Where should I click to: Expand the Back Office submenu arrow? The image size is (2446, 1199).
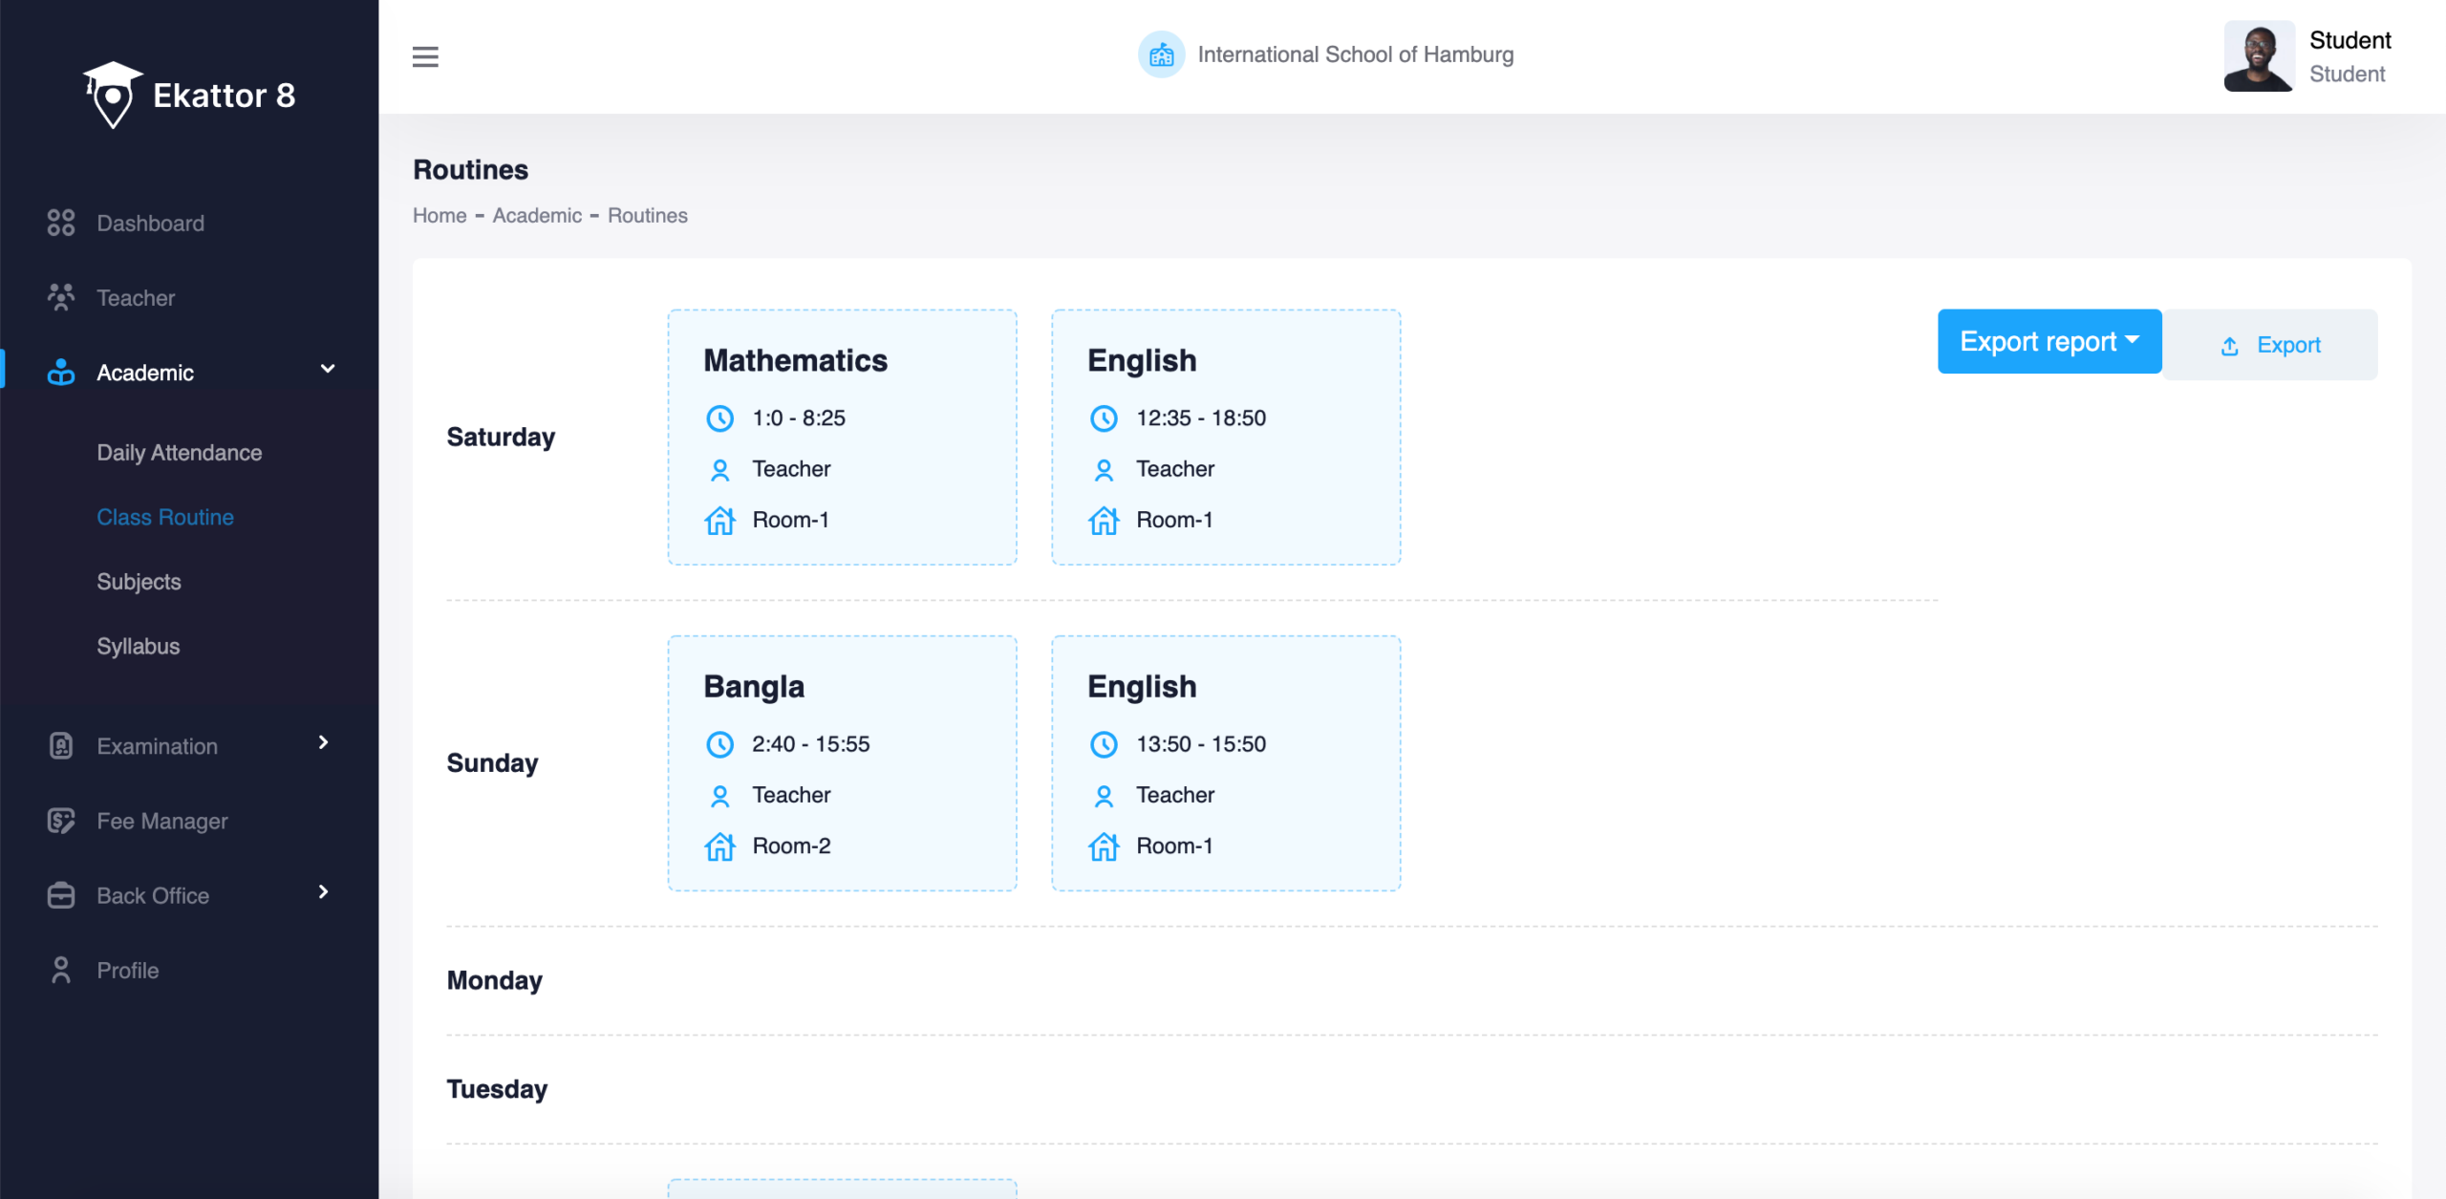(323, 891)
